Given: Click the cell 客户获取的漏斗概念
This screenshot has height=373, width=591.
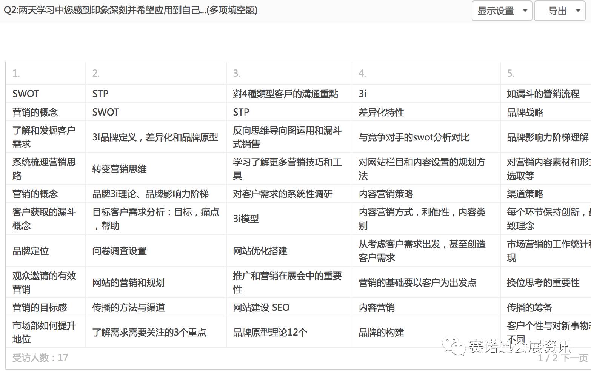Looking at the screenshot, I should [46, 219].
